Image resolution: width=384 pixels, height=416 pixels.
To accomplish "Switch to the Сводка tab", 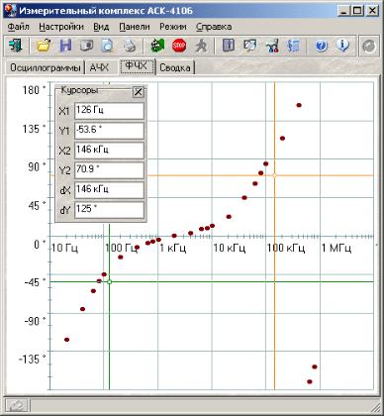I will click(175, 67).
